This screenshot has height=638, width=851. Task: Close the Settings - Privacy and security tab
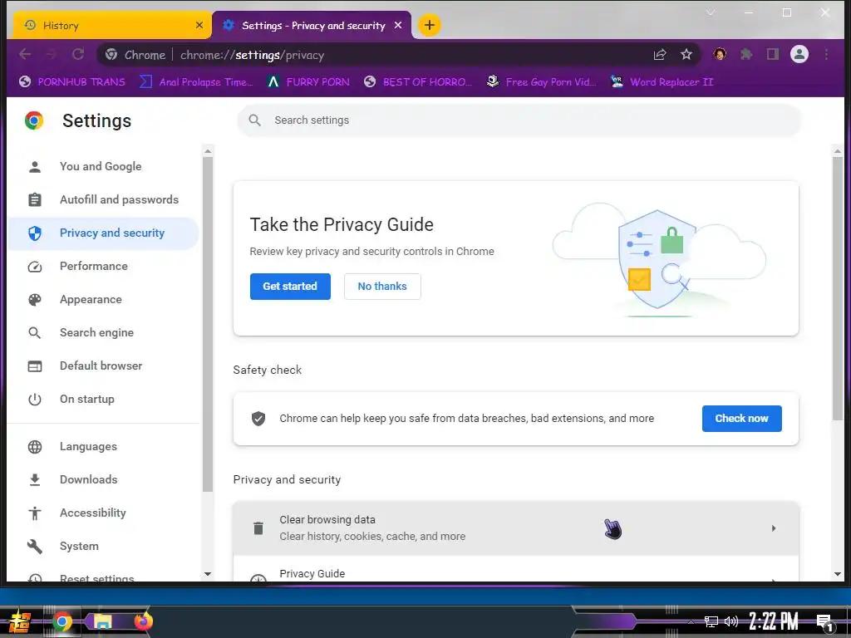pyautogui.click(x=398, y=25)
